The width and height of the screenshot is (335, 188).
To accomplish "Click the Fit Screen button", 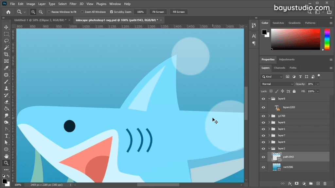I will [x=158, y=12].
